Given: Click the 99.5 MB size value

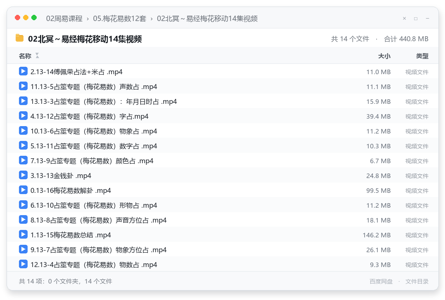Looking at the screenshot, I should (378, 190).
